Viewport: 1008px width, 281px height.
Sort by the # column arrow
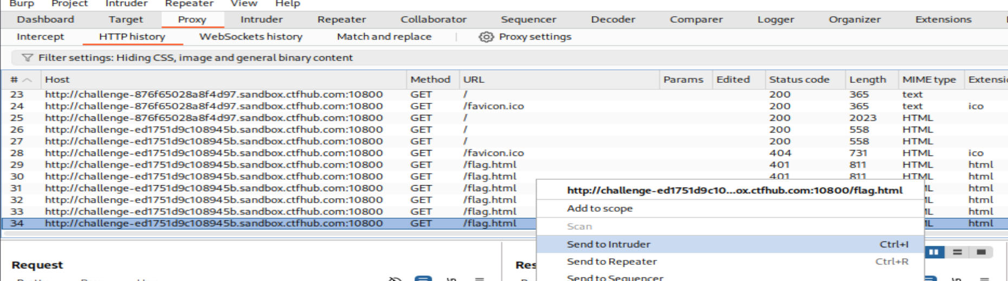pos(27,80)
